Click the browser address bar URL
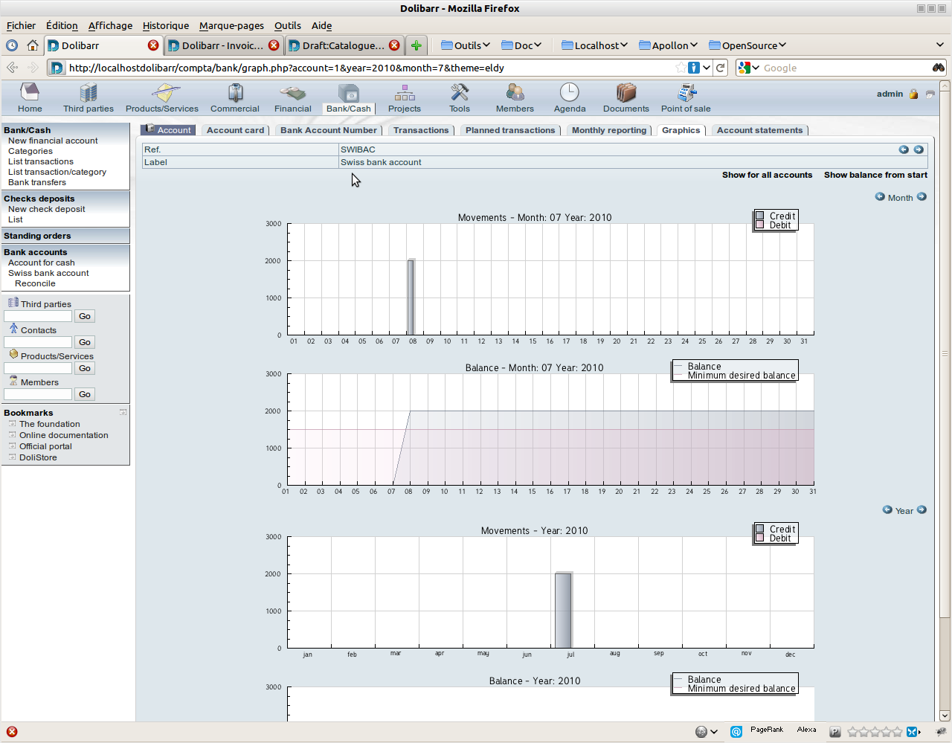952x743 pixels. point(286,68)
